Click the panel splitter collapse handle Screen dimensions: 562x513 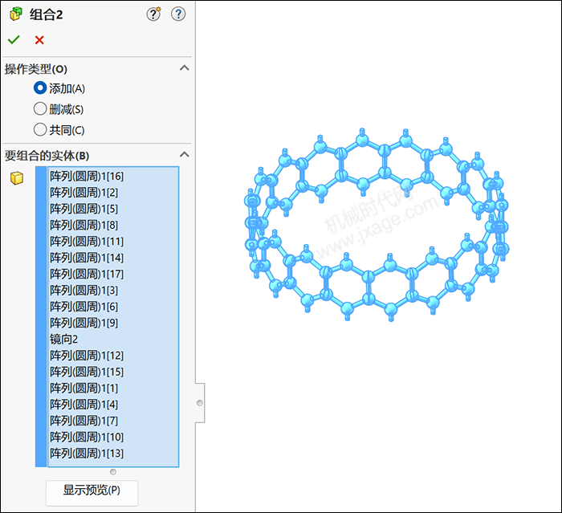[200, 403]
